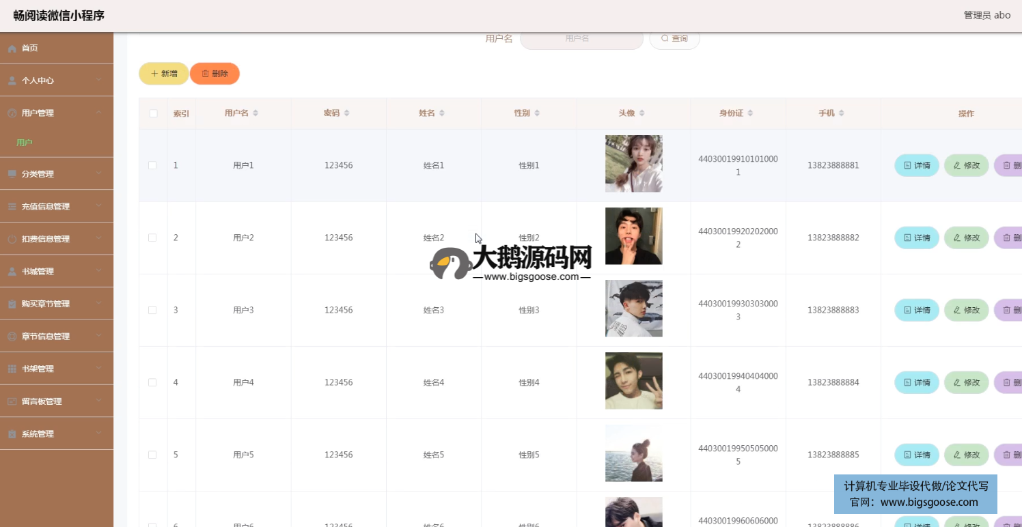Expand 分类管理 menu chevron
1022x527 pixels.
(x=99, y=173)
